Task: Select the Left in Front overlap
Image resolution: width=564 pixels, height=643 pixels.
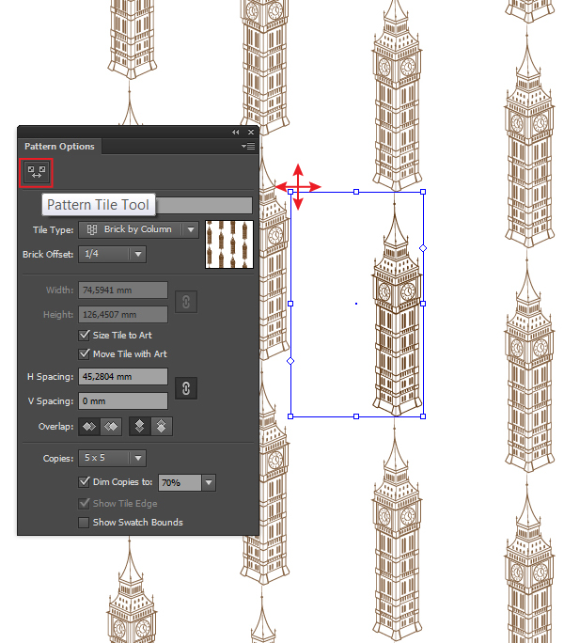Action: point(89,427)
